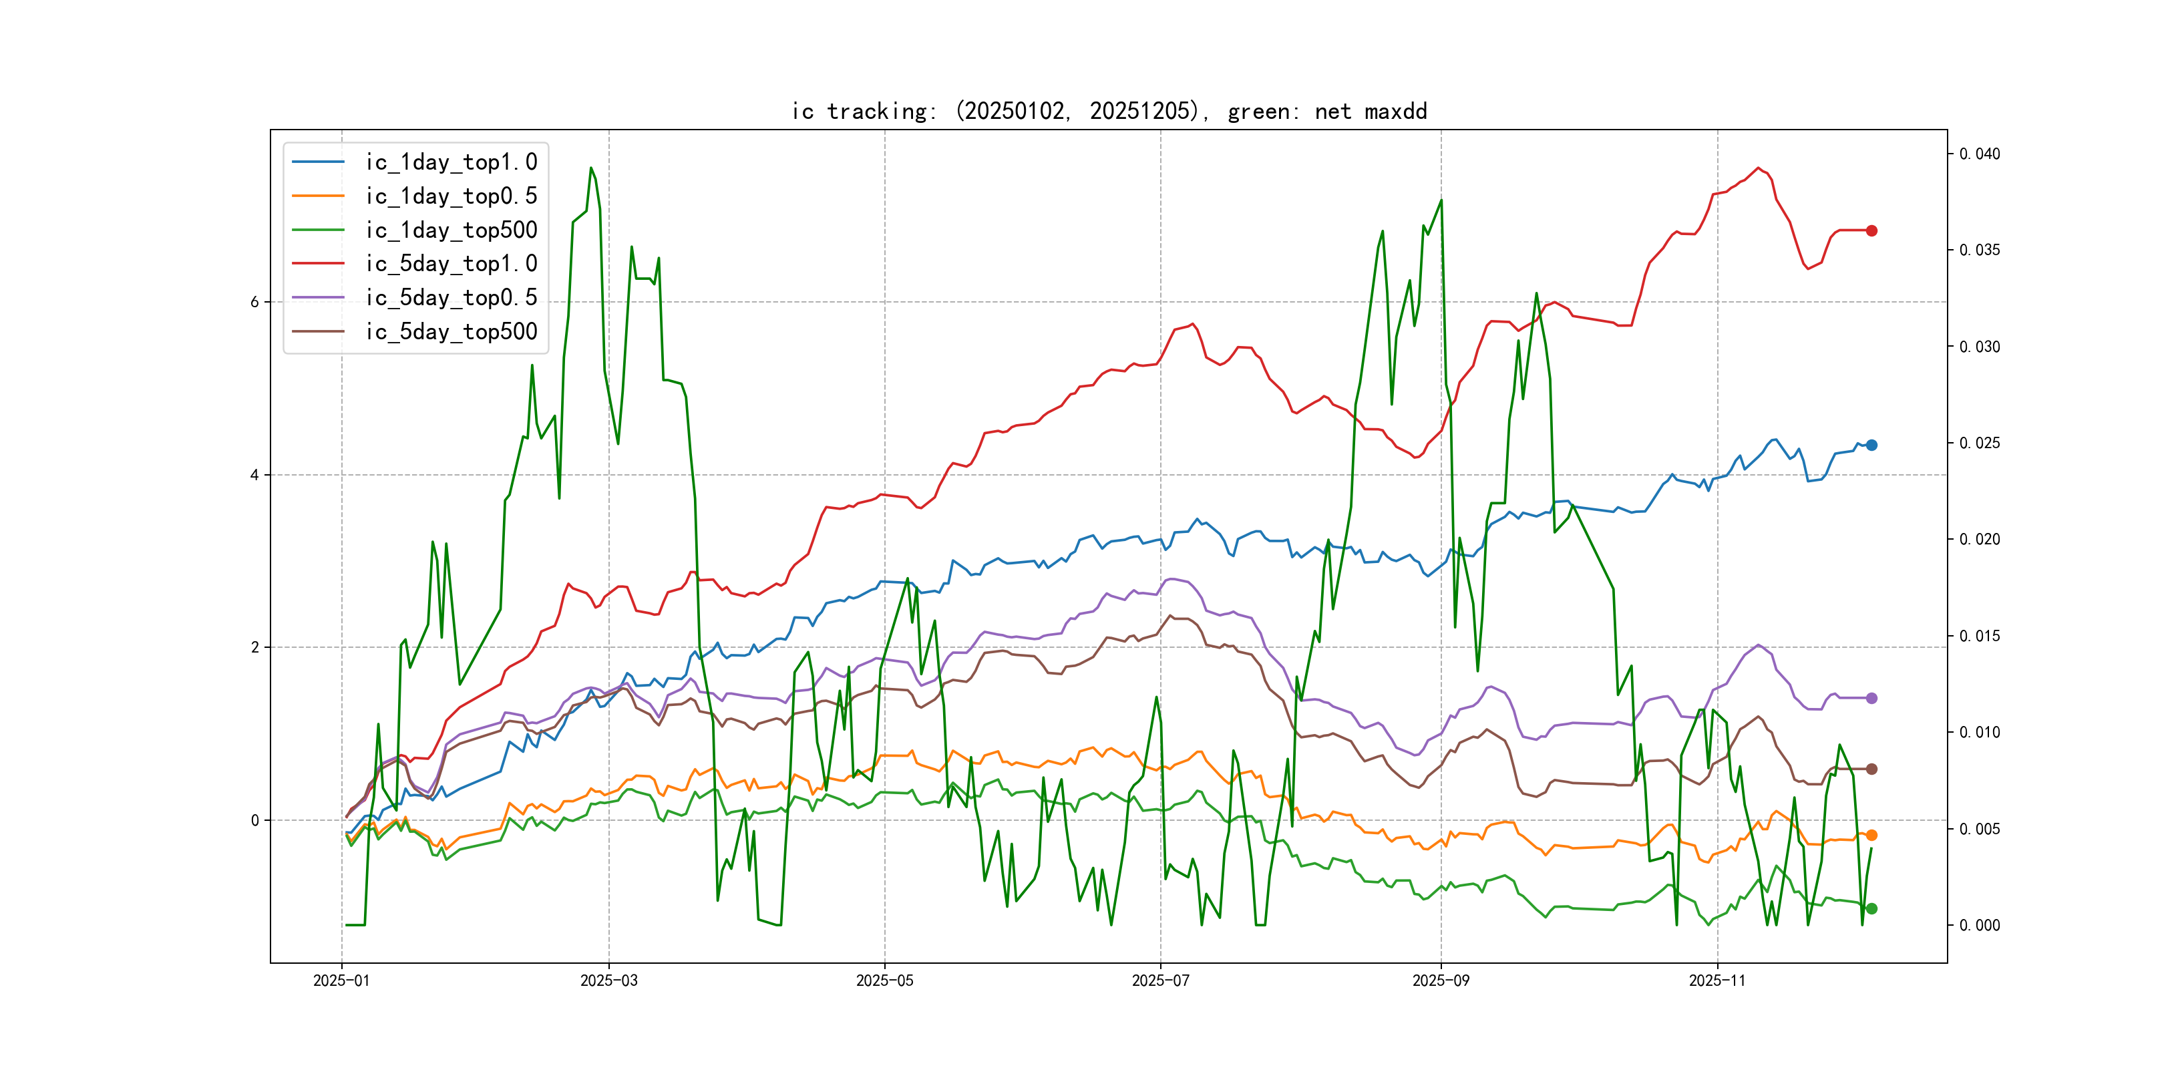Click the orange line's endpoint dot
This screenshot has width=2164, height=1082.
(x=1871, y=835)
